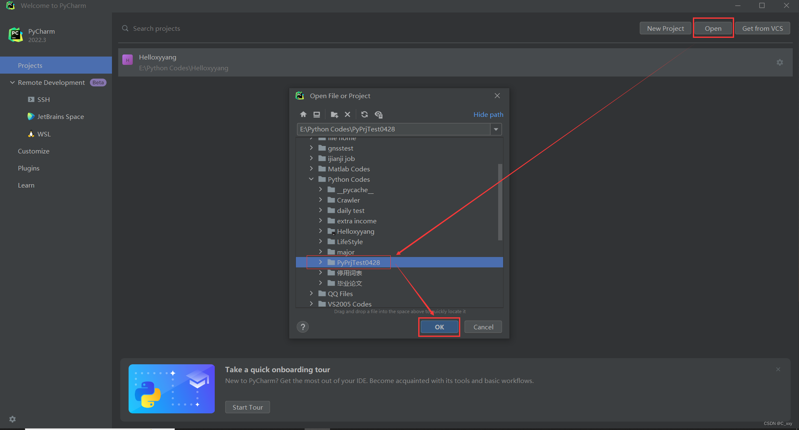Expand the PyPrjTest0428 folder chevron
Image resolution: width=799 pixels, height=430 pixels.
[320, 262]
